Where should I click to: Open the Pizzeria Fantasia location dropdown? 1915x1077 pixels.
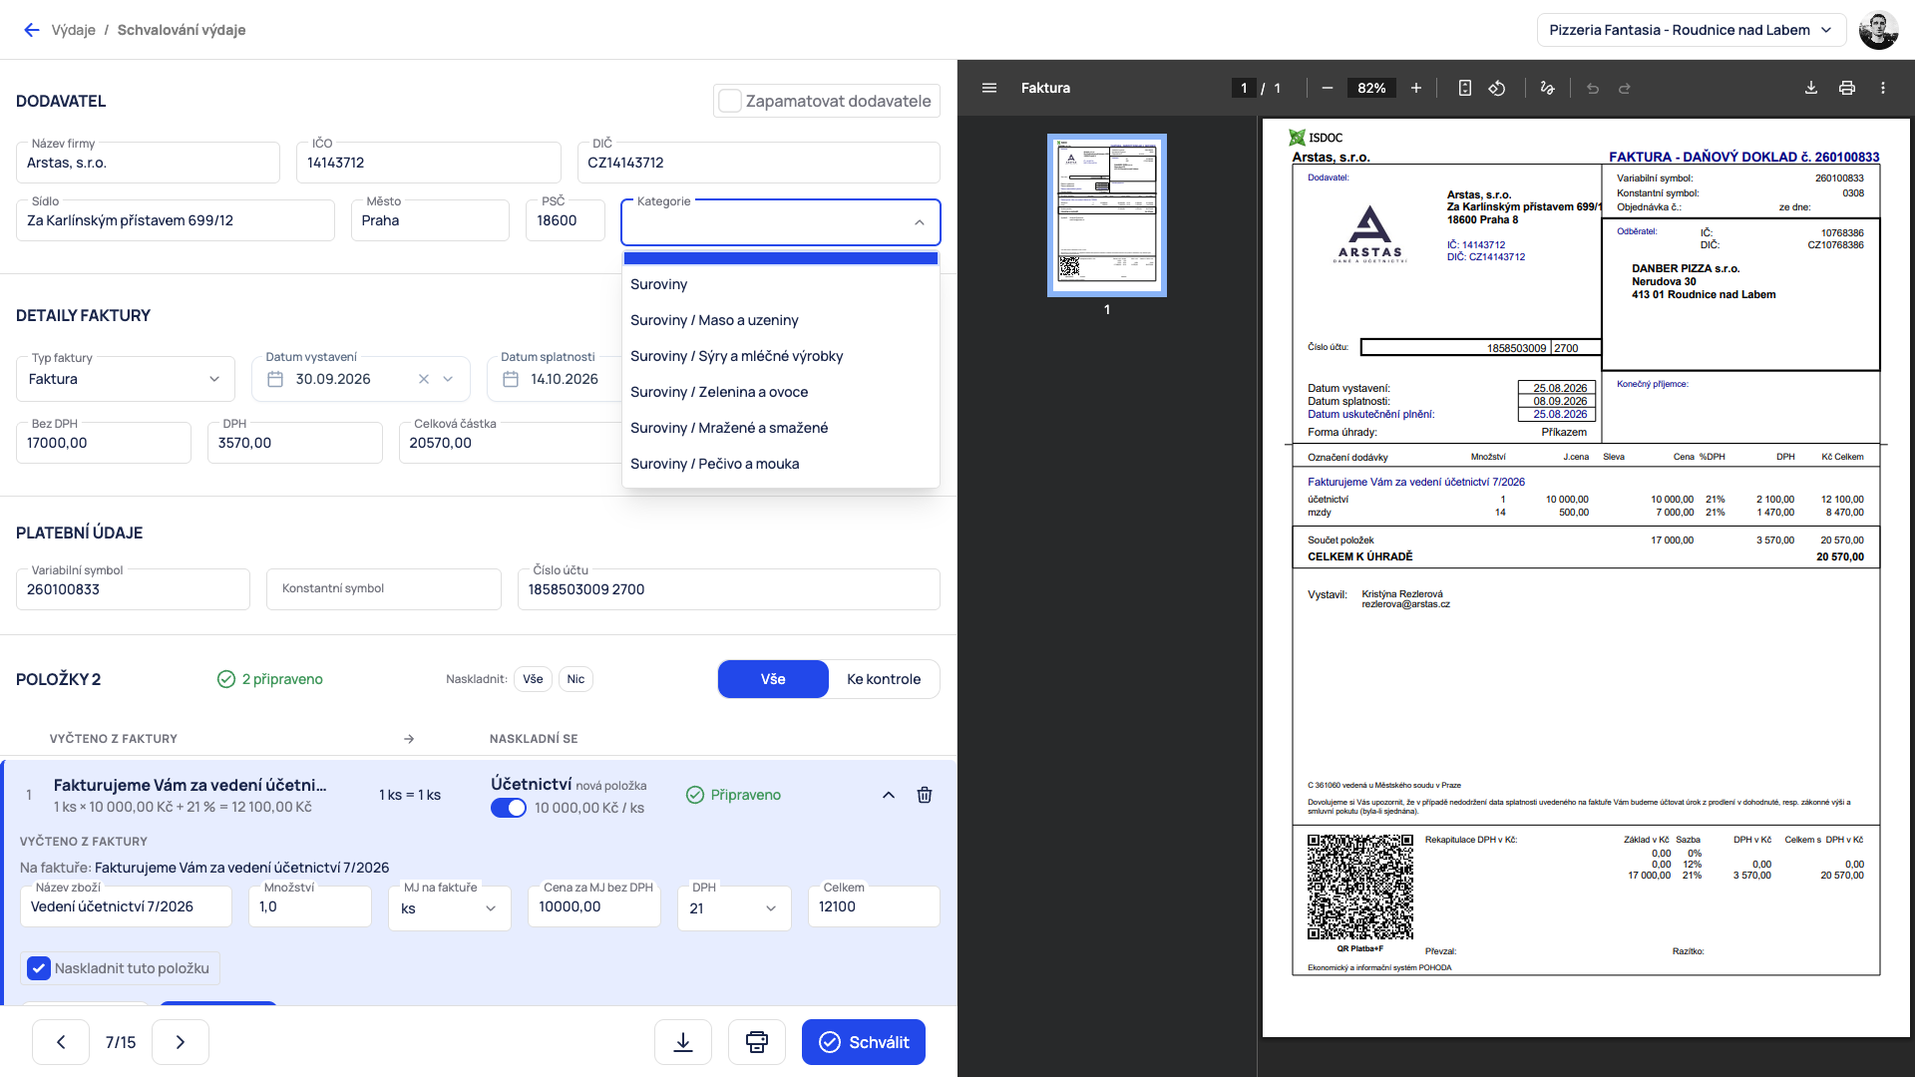1692,30
